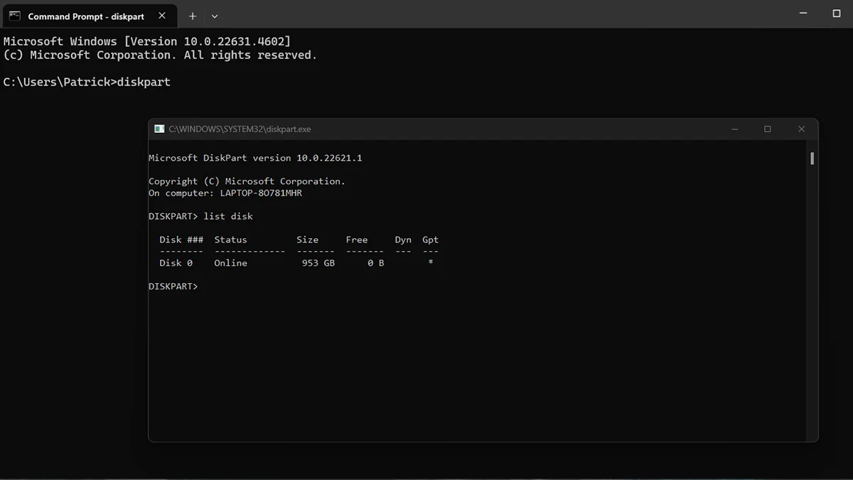Screen dimensions: 853x480
Task: Click the '953 GB' size value
Action: (318, 263)
